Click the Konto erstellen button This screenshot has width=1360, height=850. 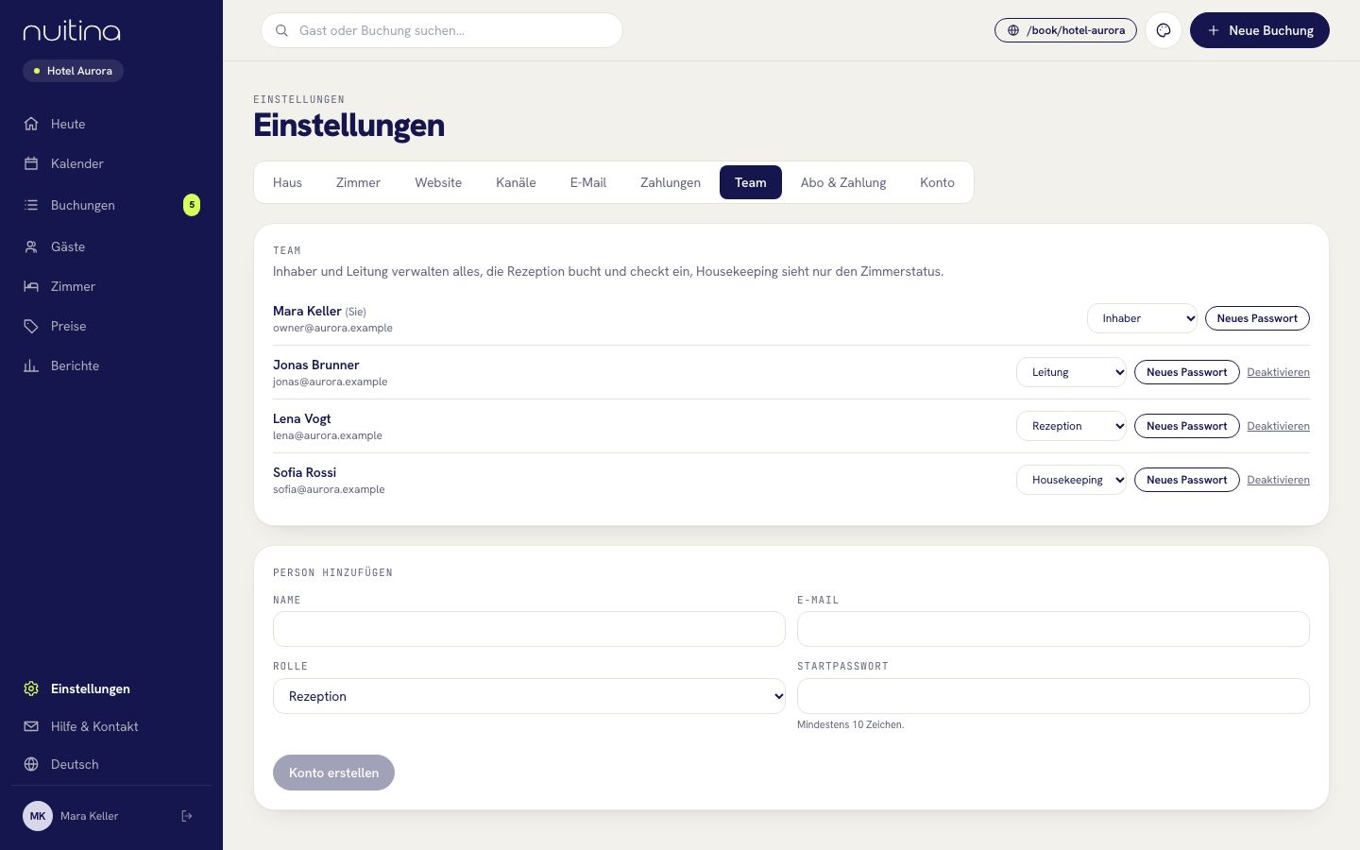(333, 773)
